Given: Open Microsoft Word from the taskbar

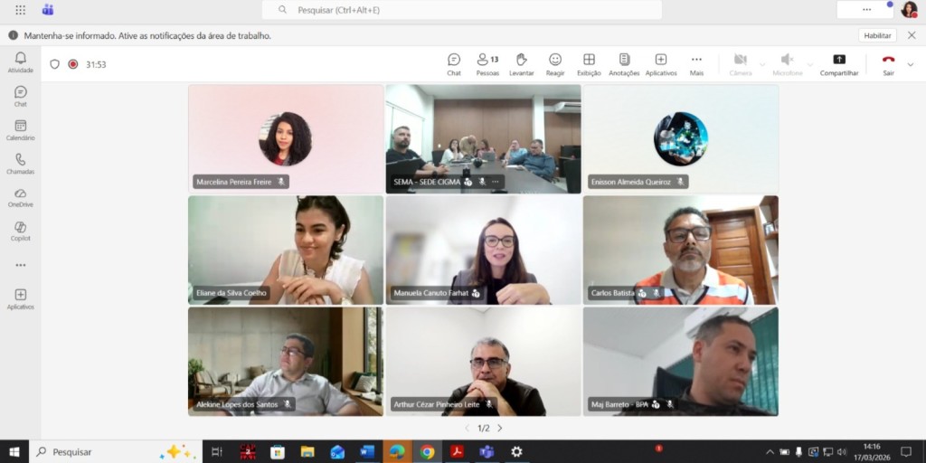Looking at the screenshot, I should [366, 451].
